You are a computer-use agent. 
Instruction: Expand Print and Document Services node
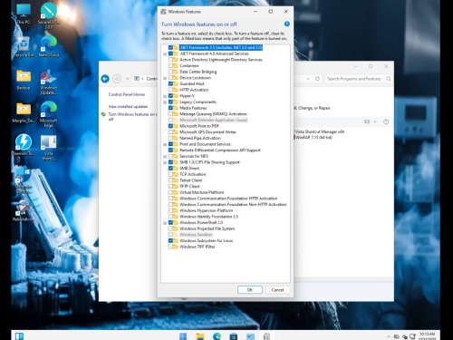[x=165, y=144]
